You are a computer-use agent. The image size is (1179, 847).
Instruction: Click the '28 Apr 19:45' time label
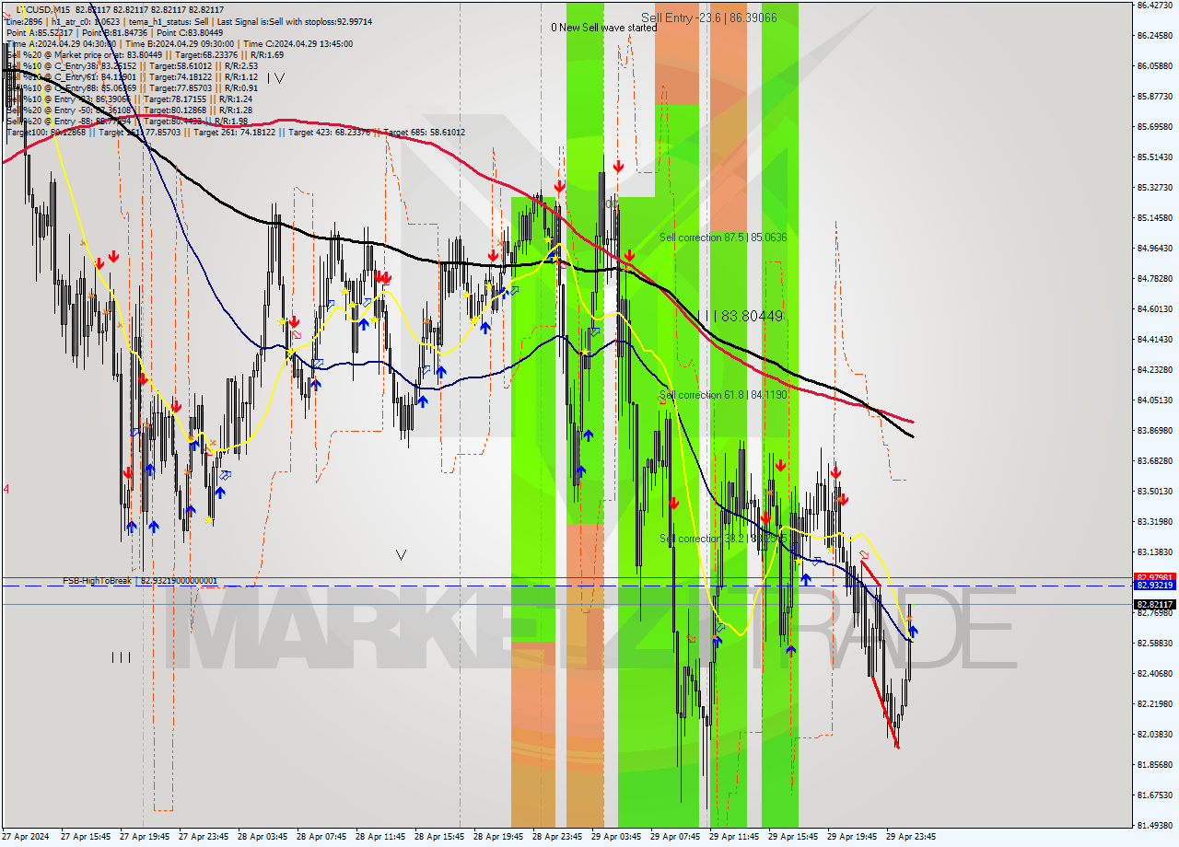[498, 837]
